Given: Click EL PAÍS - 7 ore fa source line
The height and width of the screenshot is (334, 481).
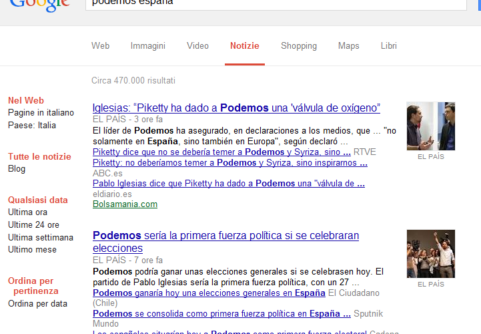Looking at the screenshot, I should point(127,261).
